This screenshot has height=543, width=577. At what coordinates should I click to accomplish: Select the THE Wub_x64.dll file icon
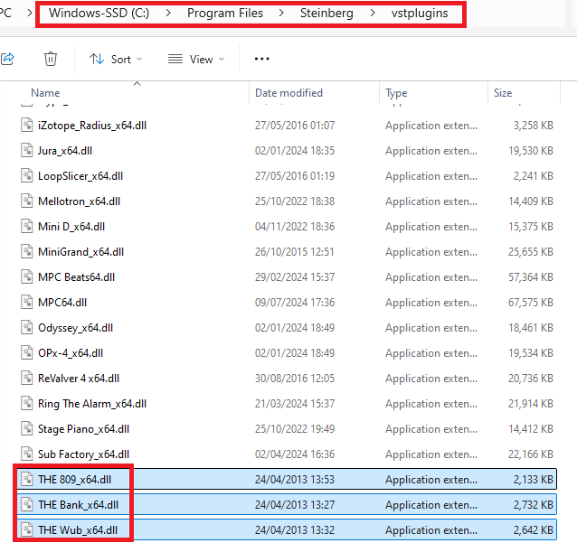point(27,530)
